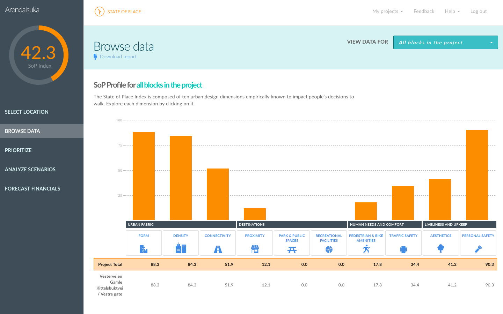This screenshot has height=314, width=503.
Task: Click the PEDESTRIAN & BIKE AMENITIES label
Action: pos(366,238)
